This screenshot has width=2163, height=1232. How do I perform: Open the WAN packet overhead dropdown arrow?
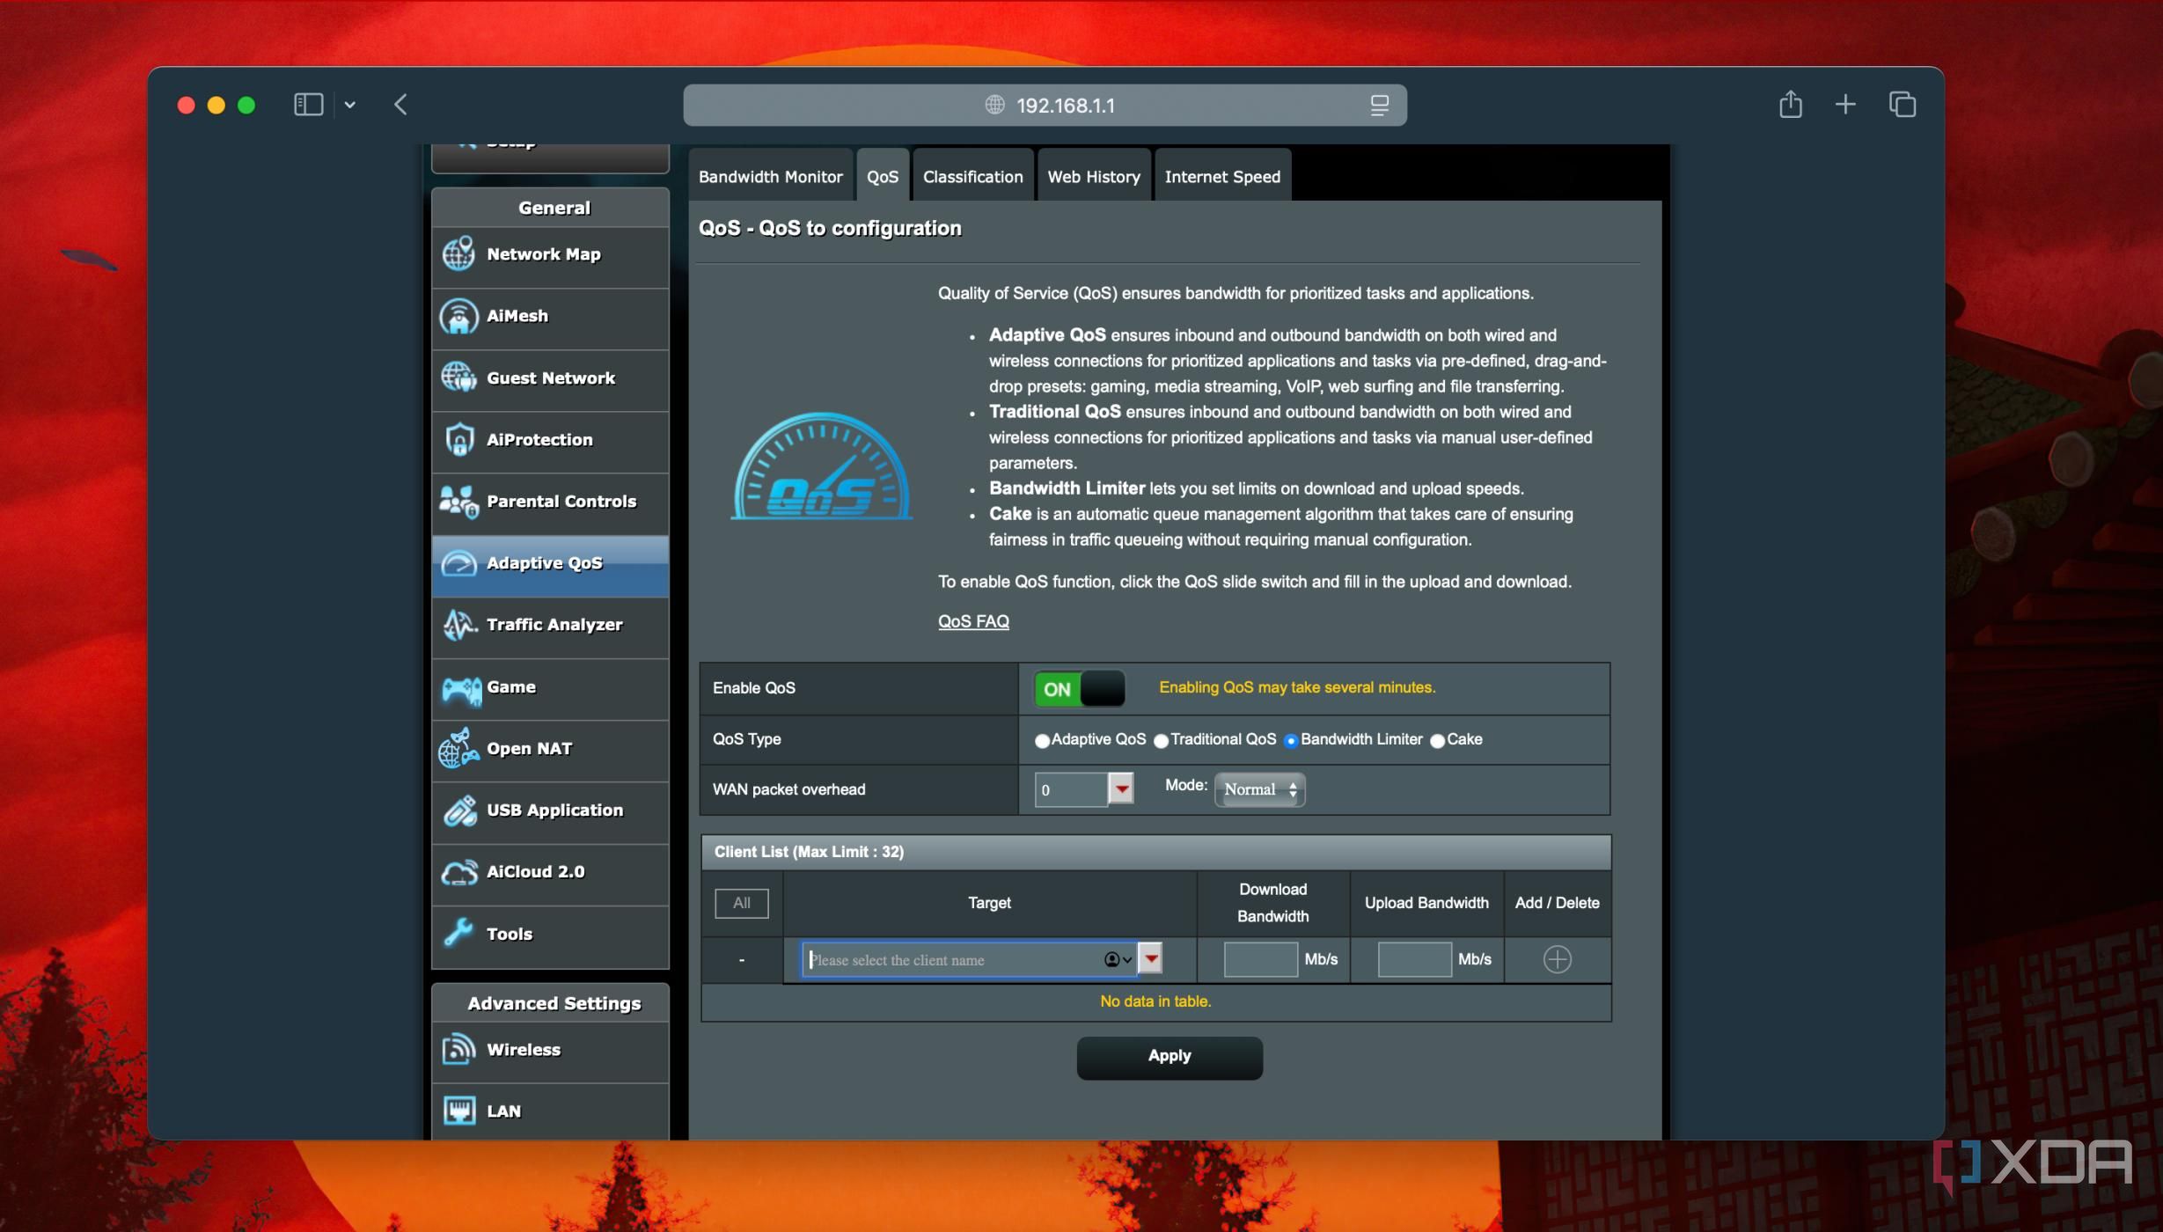point(1120,789)
